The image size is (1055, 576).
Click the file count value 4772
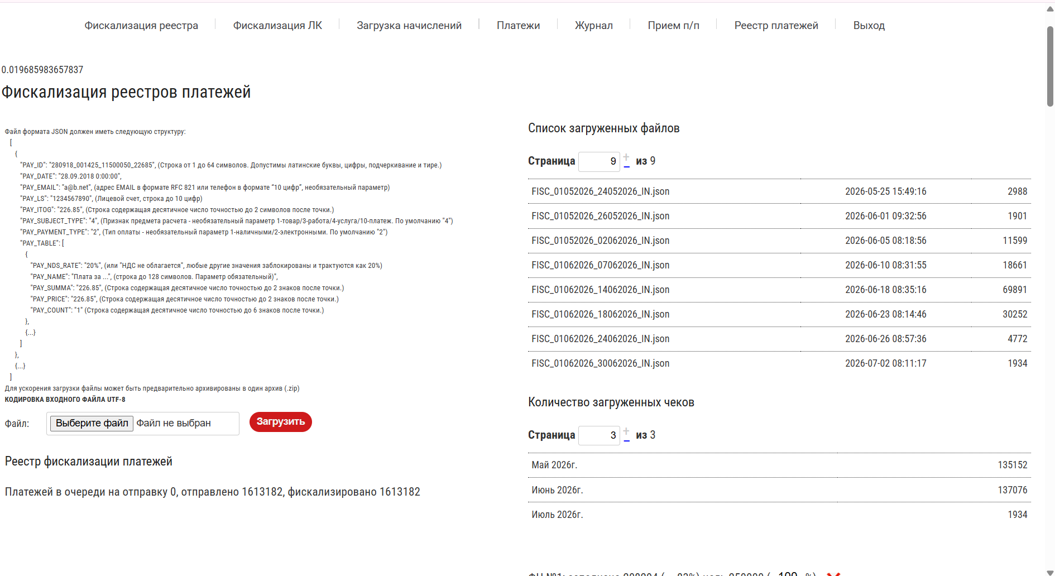coord(1017,339)
